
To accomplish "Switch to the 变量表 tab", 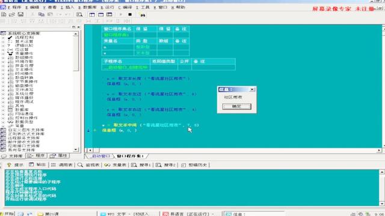I will click(115, 165).
